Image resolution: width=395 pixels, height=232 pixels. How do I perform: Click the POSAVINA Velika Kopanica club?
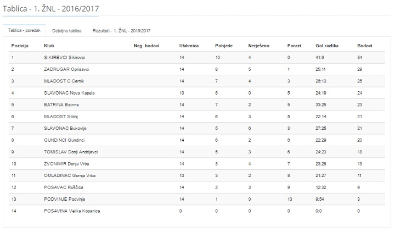(72, 211)
